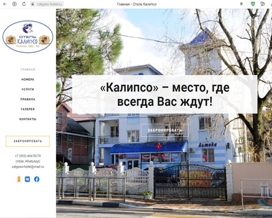Open the green shield protection icon
The height and width of the screenshot is (218, 272).
coord(253,4)
